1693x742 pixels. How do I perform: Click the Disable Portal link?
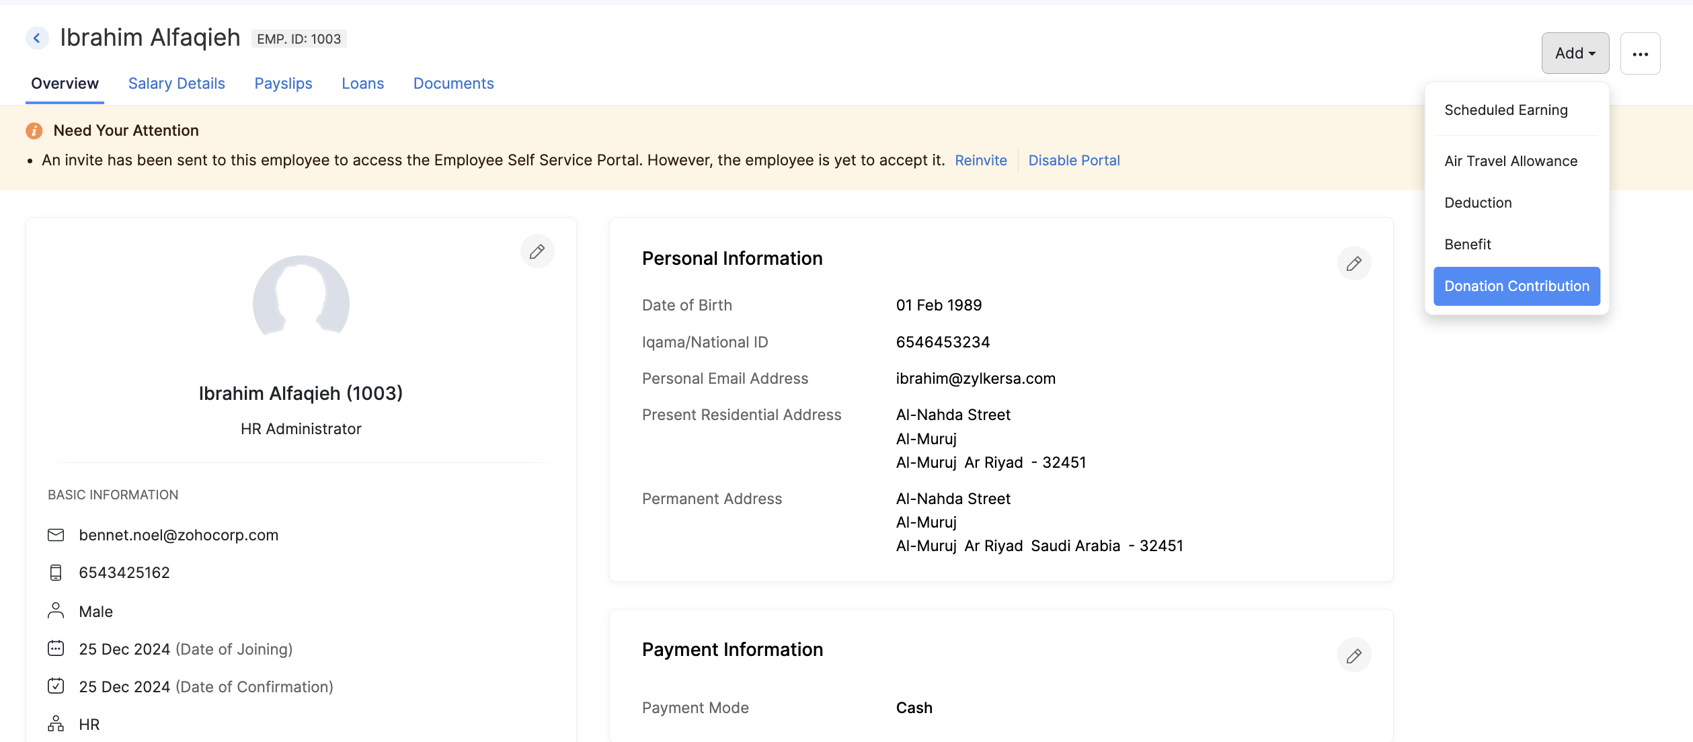click(1074, 161)
